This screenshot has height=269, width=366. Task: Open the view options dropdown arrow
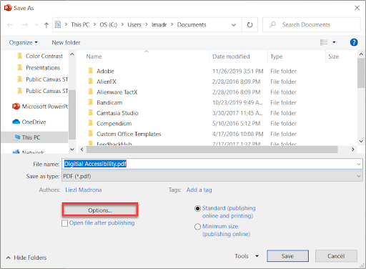click(x=334, y=42)
